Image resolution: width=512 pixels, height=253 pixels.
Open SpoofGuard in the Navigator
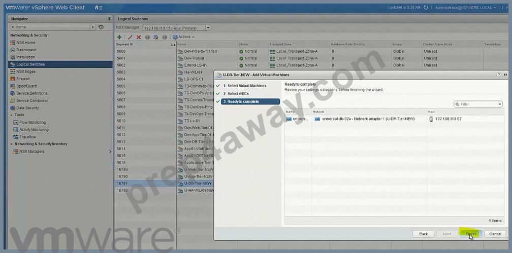pos(25,86)
